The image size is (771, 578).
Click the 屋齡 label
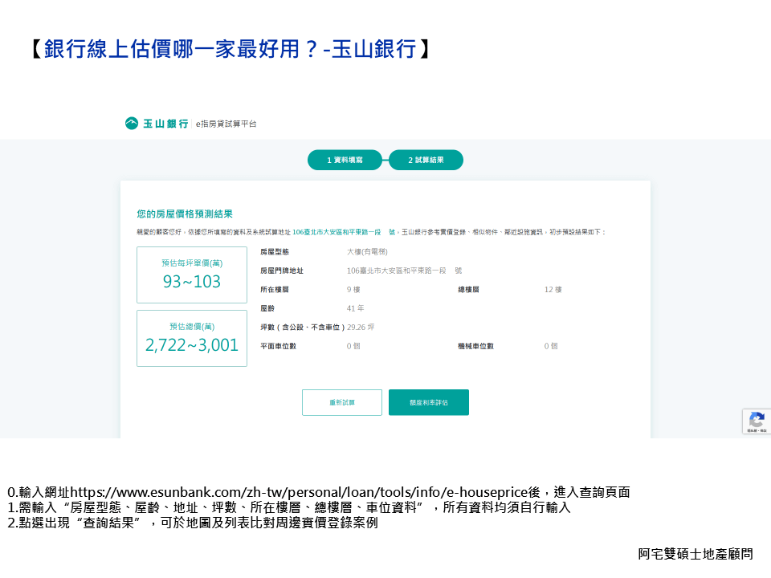pos(267,308)
